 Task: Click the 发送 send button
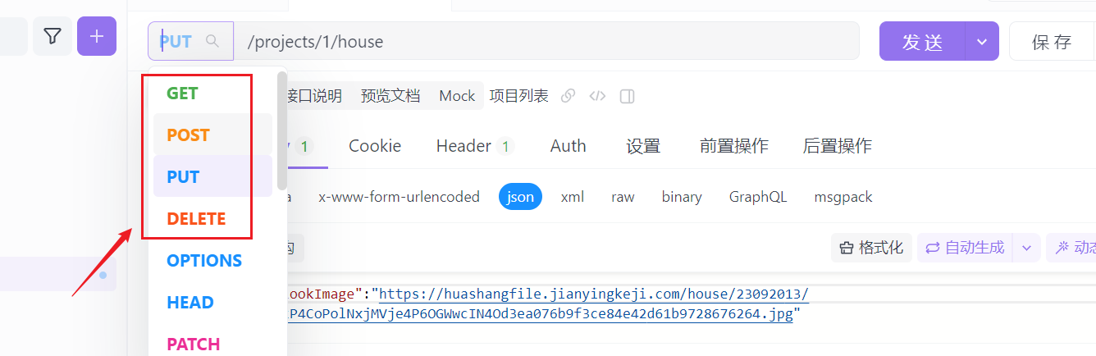coord(923,41)
